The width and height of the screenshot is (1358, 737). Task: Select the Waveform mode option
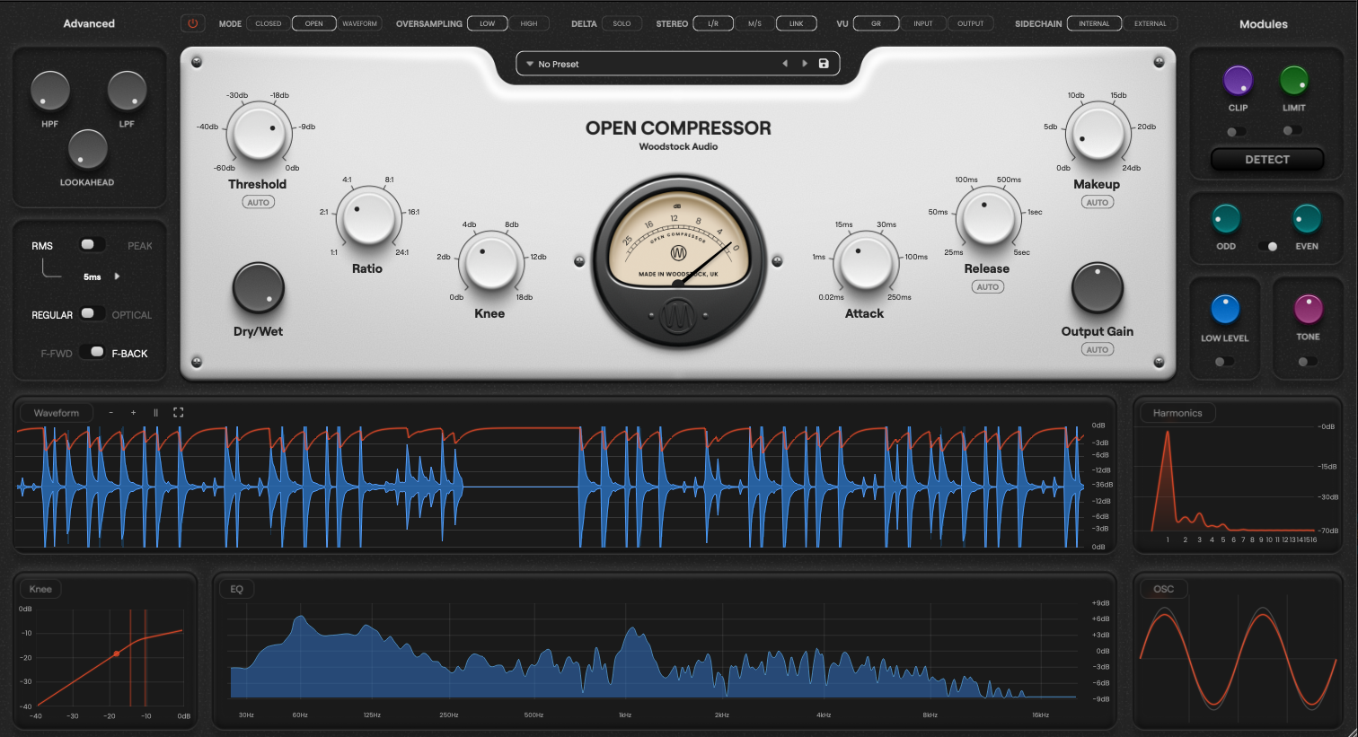(x=359, y=23)
